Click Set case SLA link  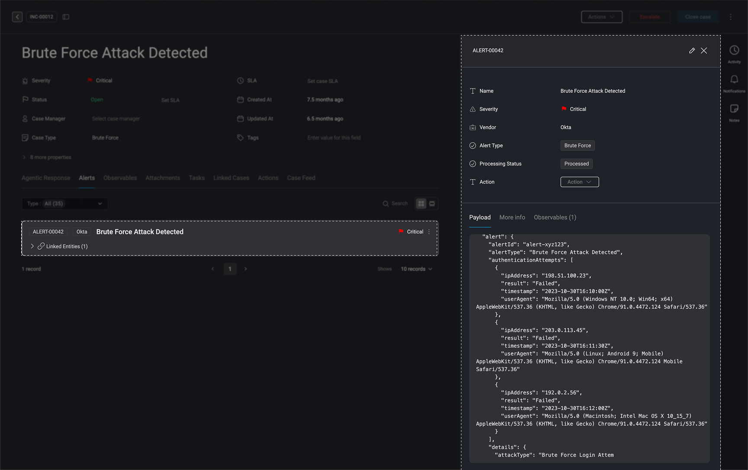(322, 81)
